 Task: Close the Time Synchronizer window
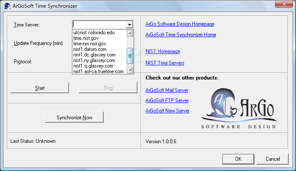(x=284, y=4)
